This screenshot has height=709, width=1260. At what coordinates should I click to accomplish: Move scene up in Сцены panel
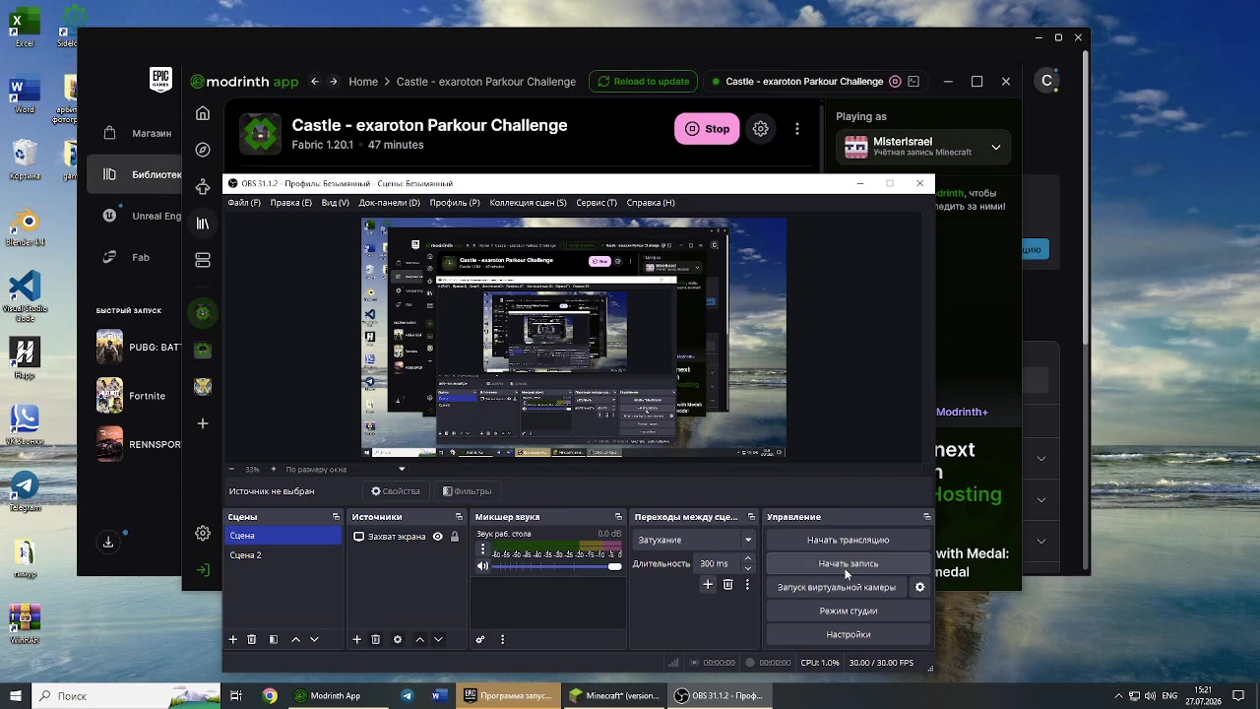pyautogui.click(x=295, y=639)
